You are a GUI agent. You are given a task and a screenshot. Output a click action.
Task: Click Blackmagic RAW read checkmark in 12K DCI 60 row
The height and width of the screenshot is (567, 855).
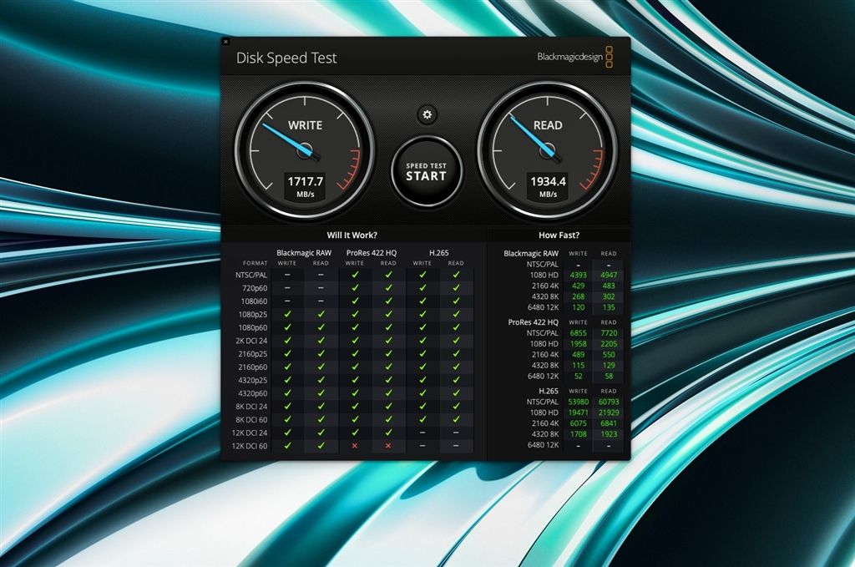pyautogui.click(x=321, y=446)
